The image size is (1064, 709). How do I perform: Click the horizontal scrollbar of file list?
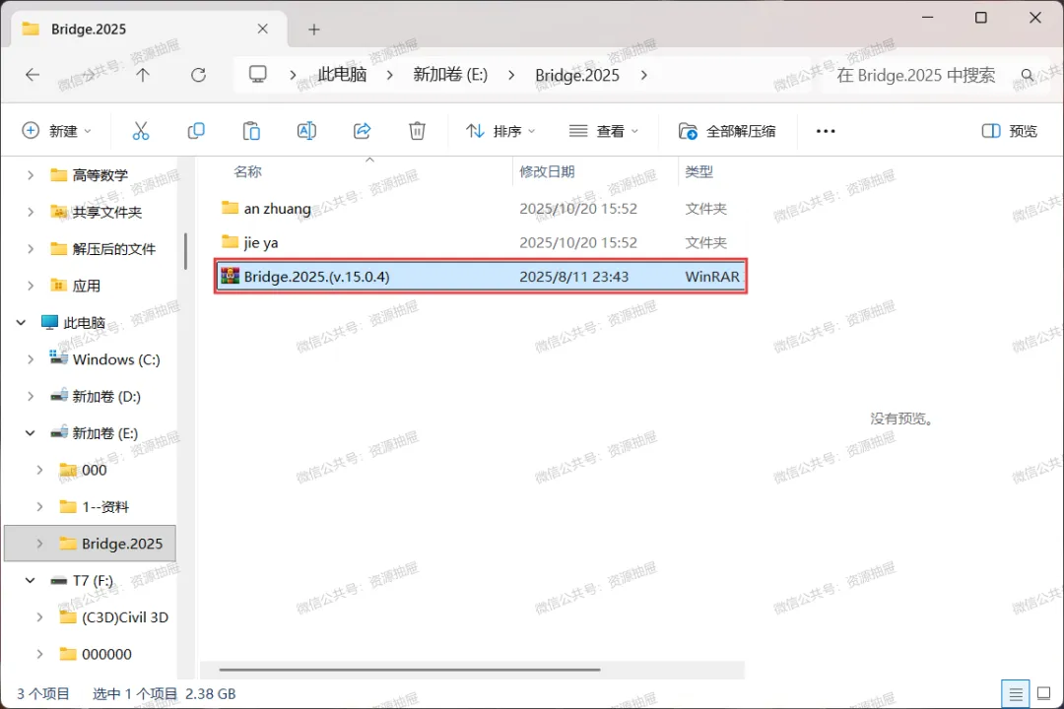[410, 670]
